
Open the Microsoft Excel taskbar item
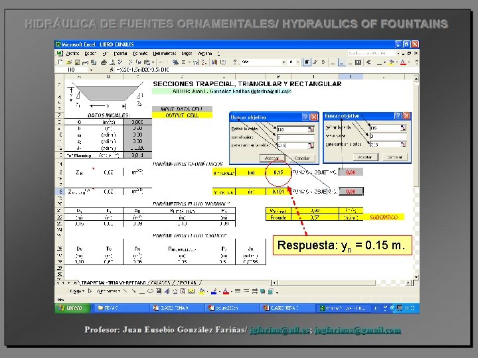[x=344, y=308]
